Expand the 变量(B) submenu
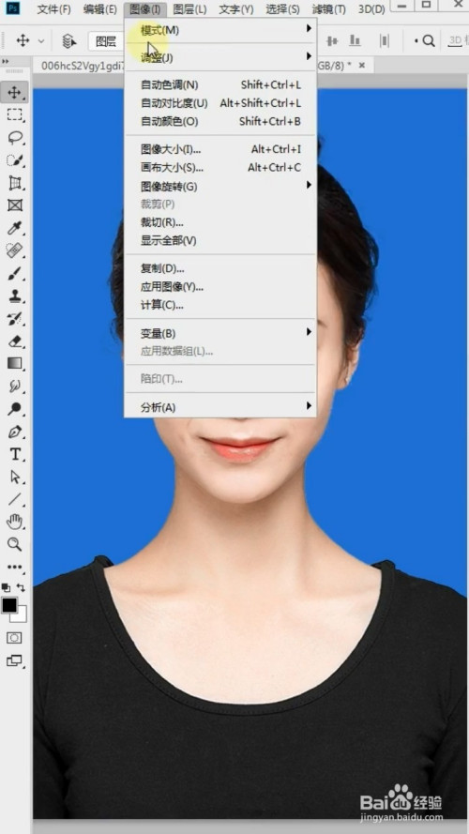Screen dimensions: 469x834 click(220, 333)
